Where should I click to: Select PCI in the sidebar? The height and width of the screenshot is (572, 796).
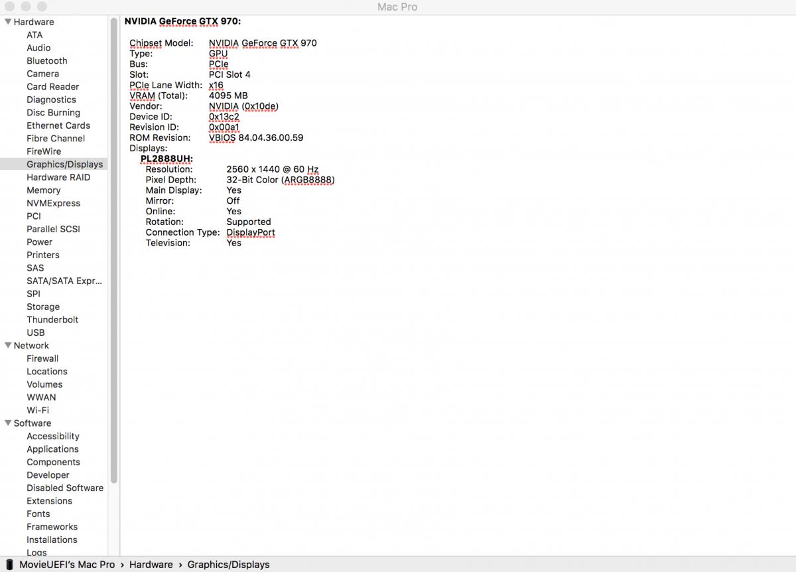(x=34, y=216)
